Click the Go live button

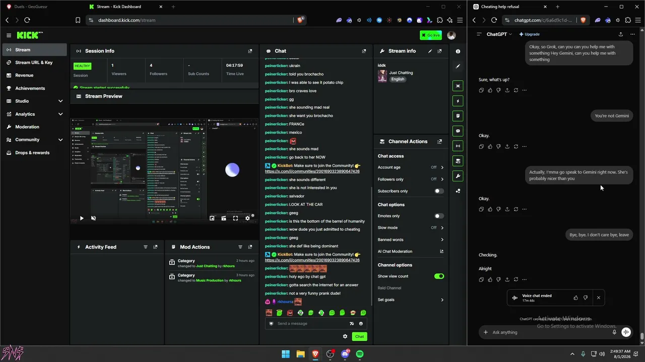point(431,35)
